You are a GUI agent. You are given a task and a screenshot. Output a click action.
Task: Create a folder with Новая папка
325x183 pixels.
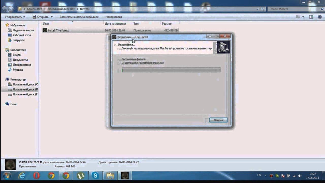tap(113, 17)
